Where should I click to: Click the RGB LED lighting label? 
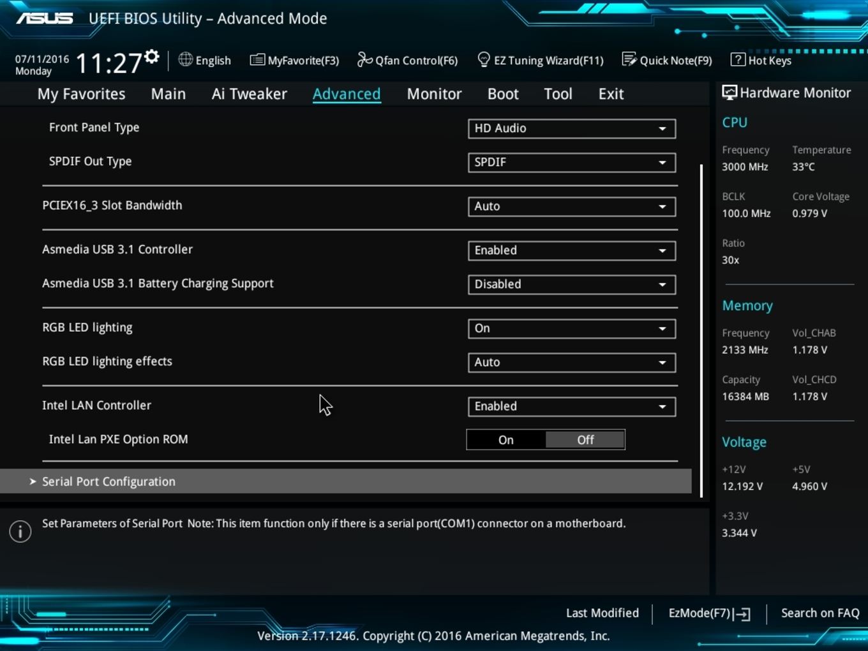click(x=87, y=327)
